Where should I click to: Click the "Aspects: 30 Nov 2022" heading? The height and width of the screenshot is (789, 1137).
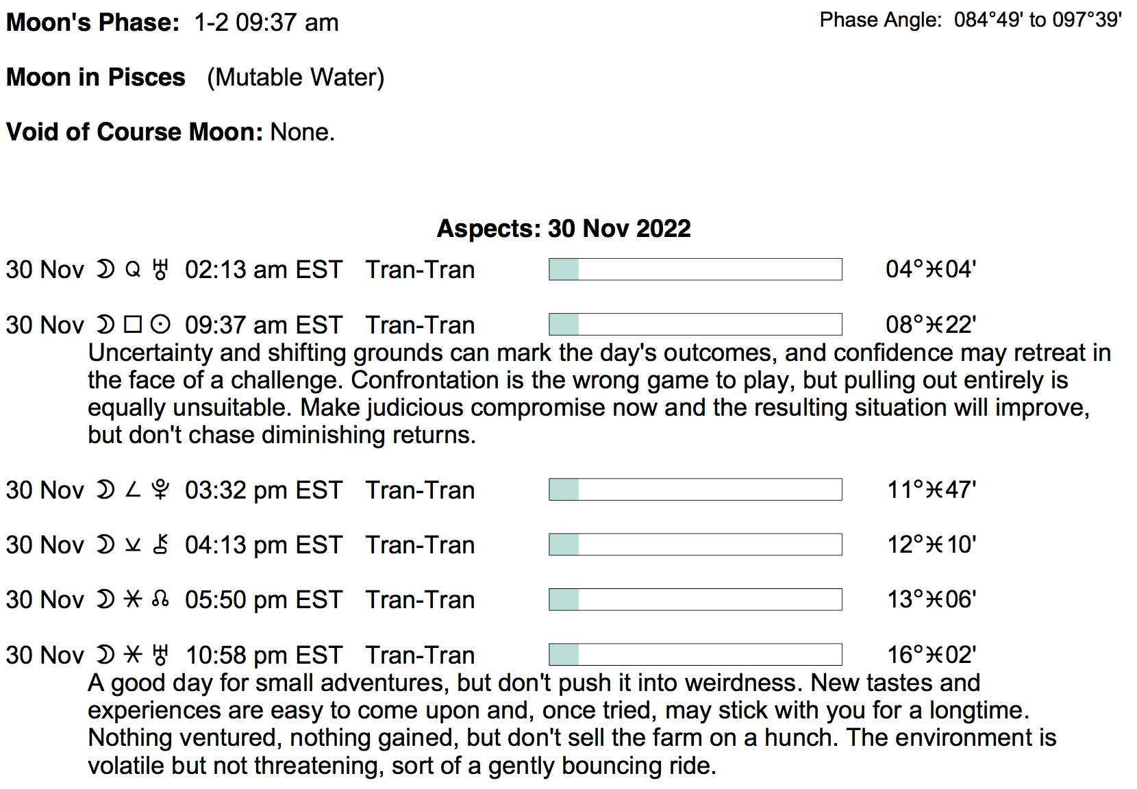(564, 229)
